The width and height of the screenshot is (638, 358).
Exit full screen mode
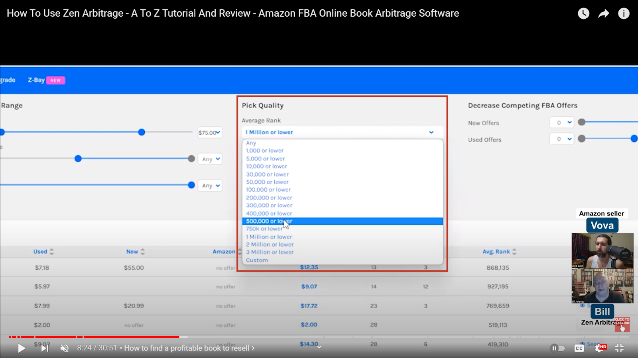(x=619, y=348)
